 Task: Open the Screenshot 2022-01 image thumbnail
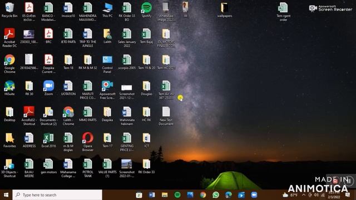pos(127,168)
